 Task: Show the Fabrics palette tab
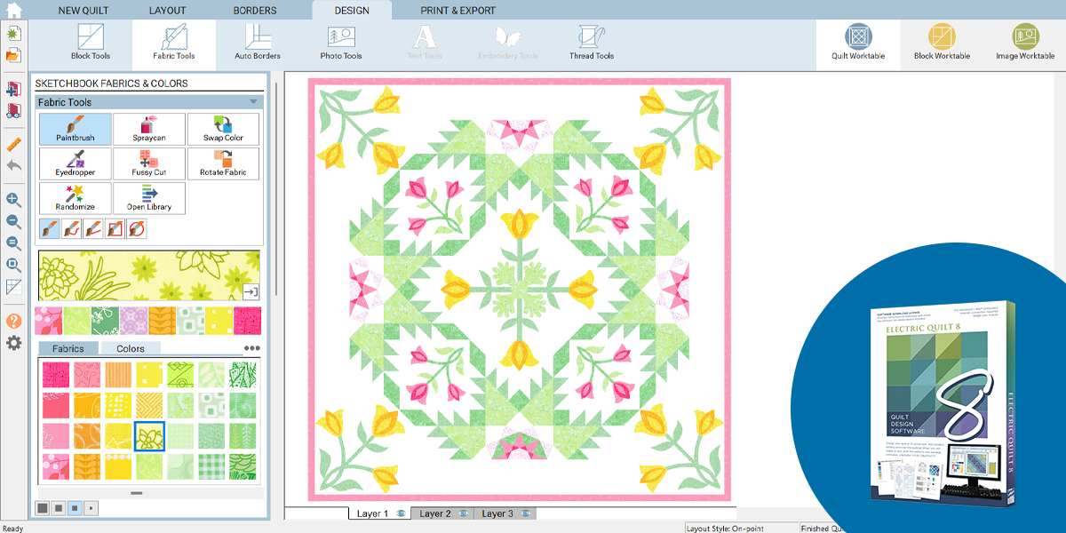(x=68, y=348)
